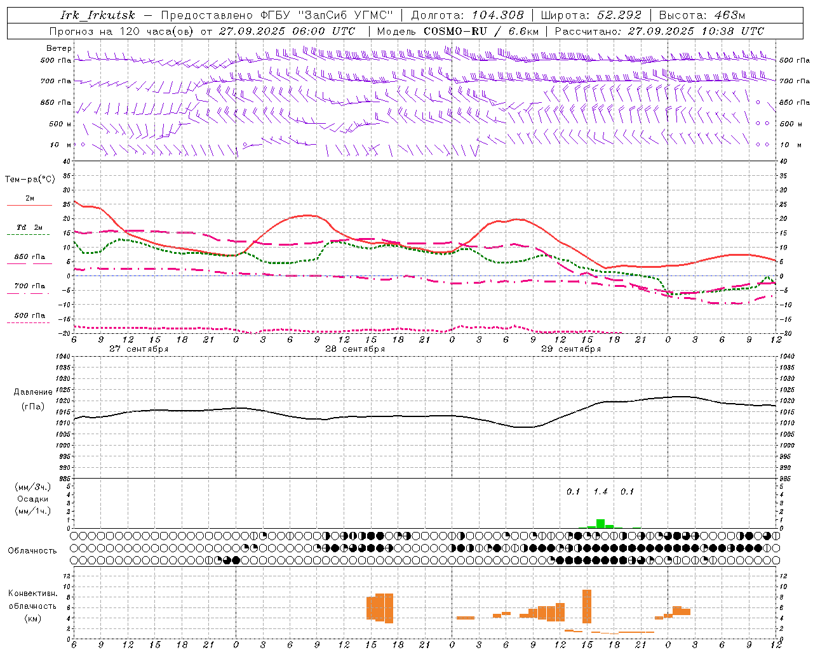Click the Тем-ра(°C) axis title
This screenshot has width=813, height=650.
[30, 180]
